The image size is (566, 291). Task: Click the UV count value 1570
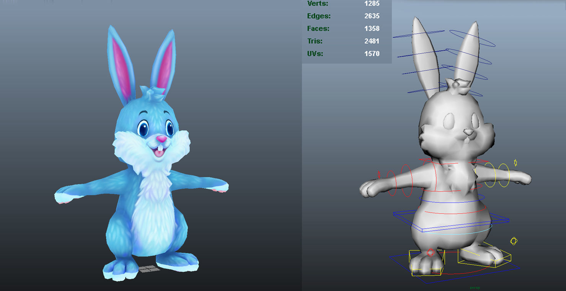click(372, 54)
